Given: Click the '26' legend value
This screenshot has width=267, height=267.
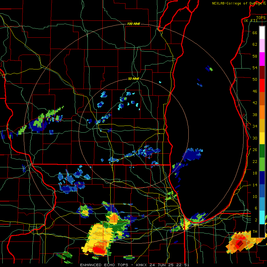Looking at the screenshot, I should [x=255, y=150].
